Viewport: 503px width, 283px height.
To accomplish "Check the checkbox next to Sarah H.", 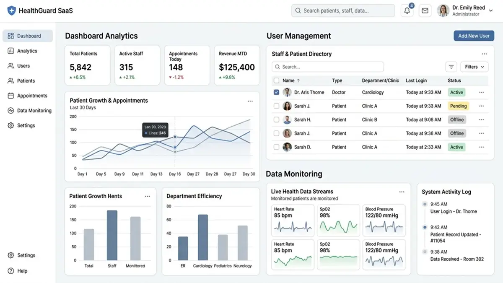I will pos(276,119).
